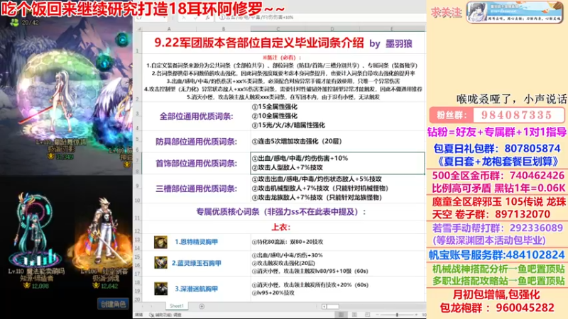Select the white-haired Lv110 character with red sword

point(62,103)
